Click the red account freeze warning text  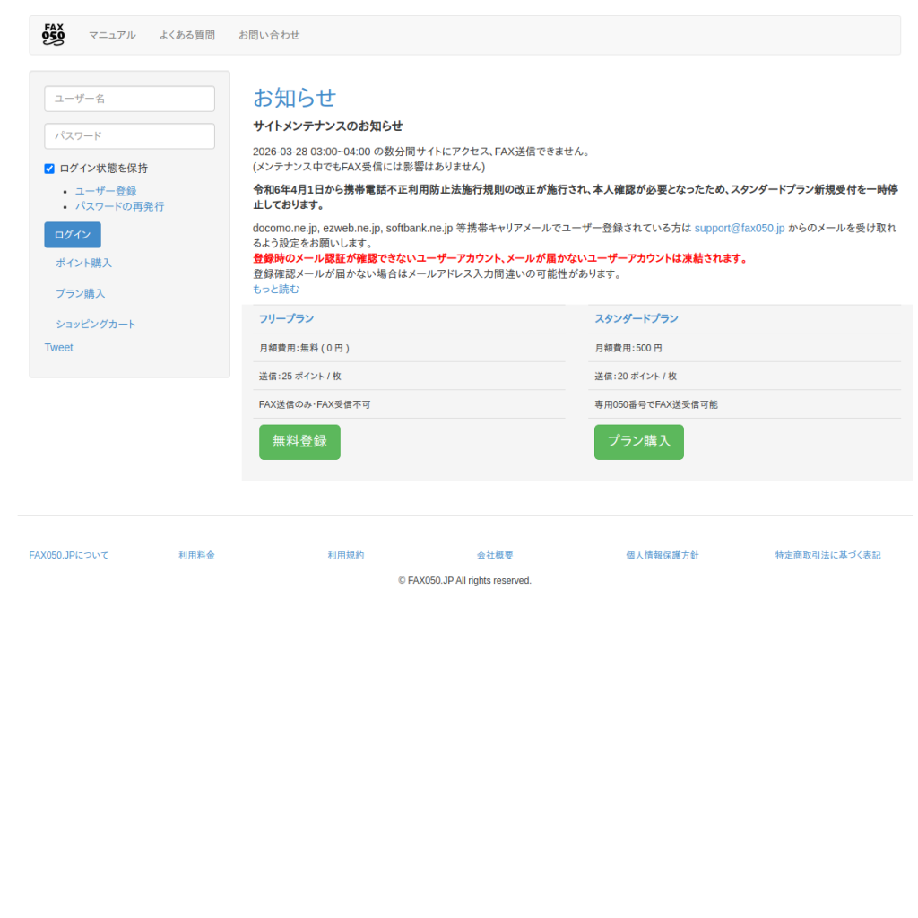(501, 258)
